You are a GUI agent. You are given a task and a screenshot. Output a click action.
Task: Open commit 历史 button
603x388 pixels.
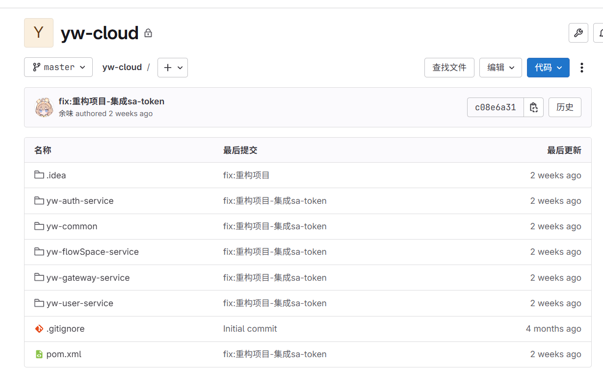[x=565, y=107]
